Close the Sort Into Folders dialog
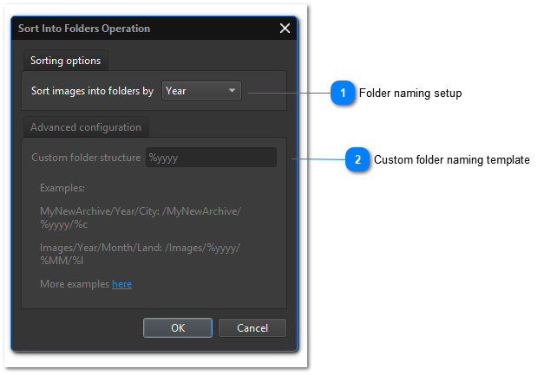The image size is (544, 375). pos(285,29)
